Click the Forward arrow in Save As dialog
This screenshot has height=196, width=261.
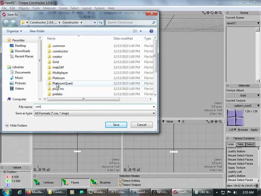[13, 22]
